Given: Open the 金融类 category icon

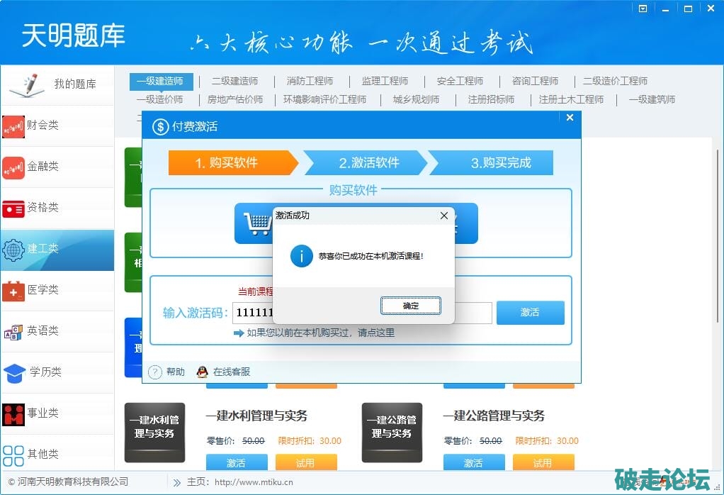Looking at the screenshot, I should coord(13,167).
